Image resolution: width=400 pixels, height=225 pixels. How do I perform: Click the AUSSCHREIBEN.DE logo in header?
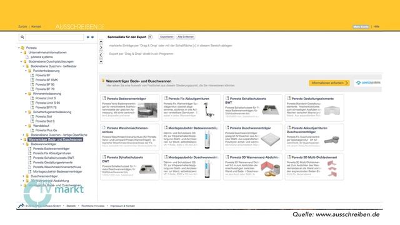(80, 27)
